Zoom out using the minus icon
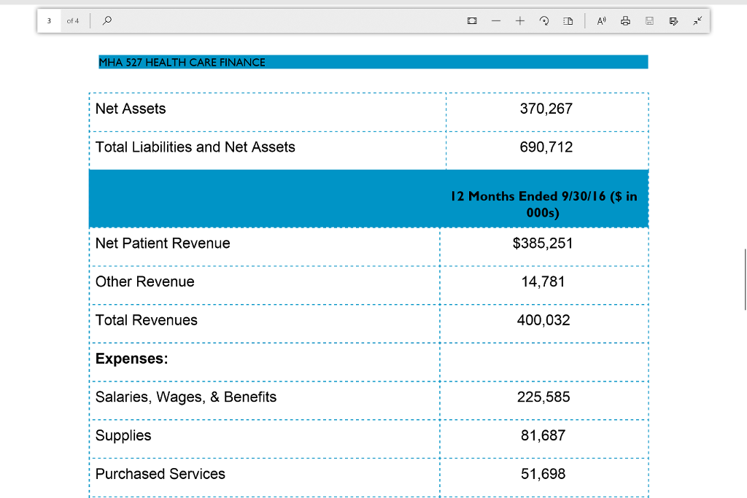This screenshot has width=747, height=498. [495, 20]
